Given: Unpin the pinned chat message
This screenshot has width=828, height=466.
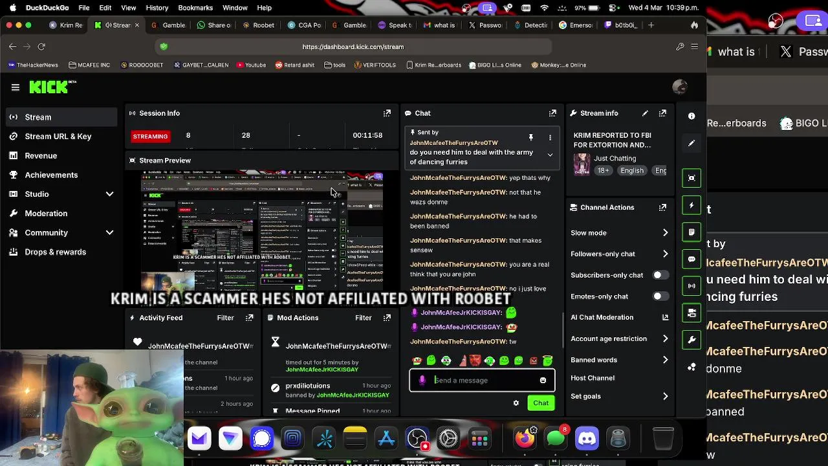Looking at the screenshot, I should click(530, 137).
